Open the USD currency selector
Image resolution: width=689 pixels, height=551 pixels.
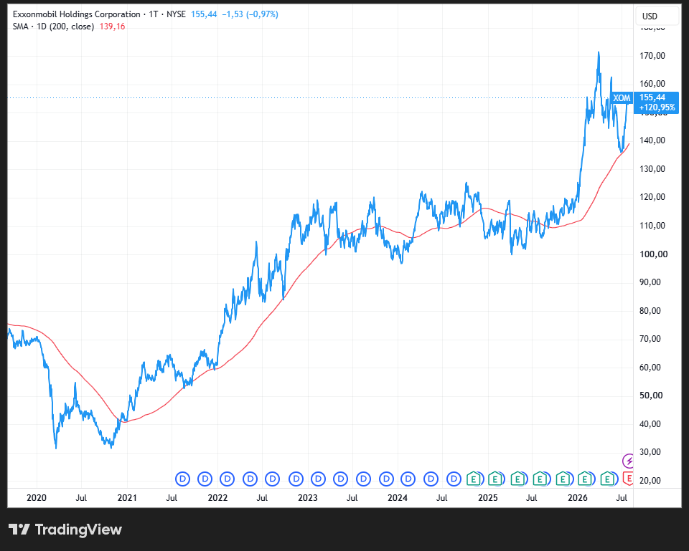(x=657, y=16)
